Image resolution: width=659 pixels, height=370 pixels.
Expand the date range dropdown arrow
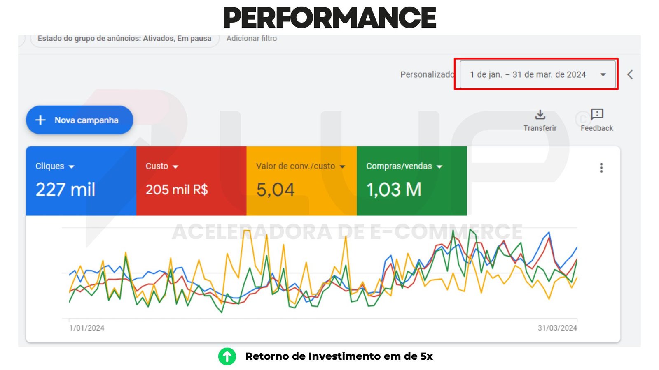coord(603,74)
